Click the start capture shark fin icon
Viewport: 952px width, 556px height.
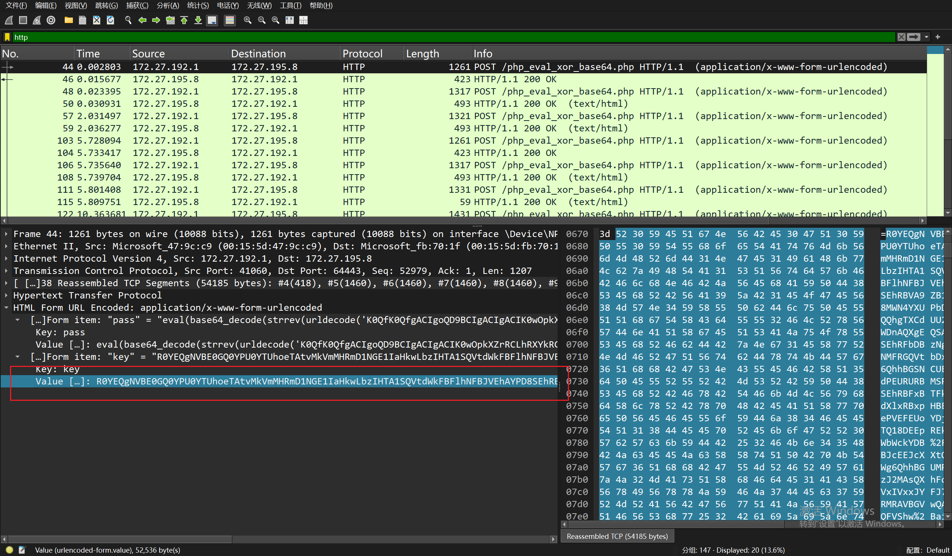coord(9,20)
